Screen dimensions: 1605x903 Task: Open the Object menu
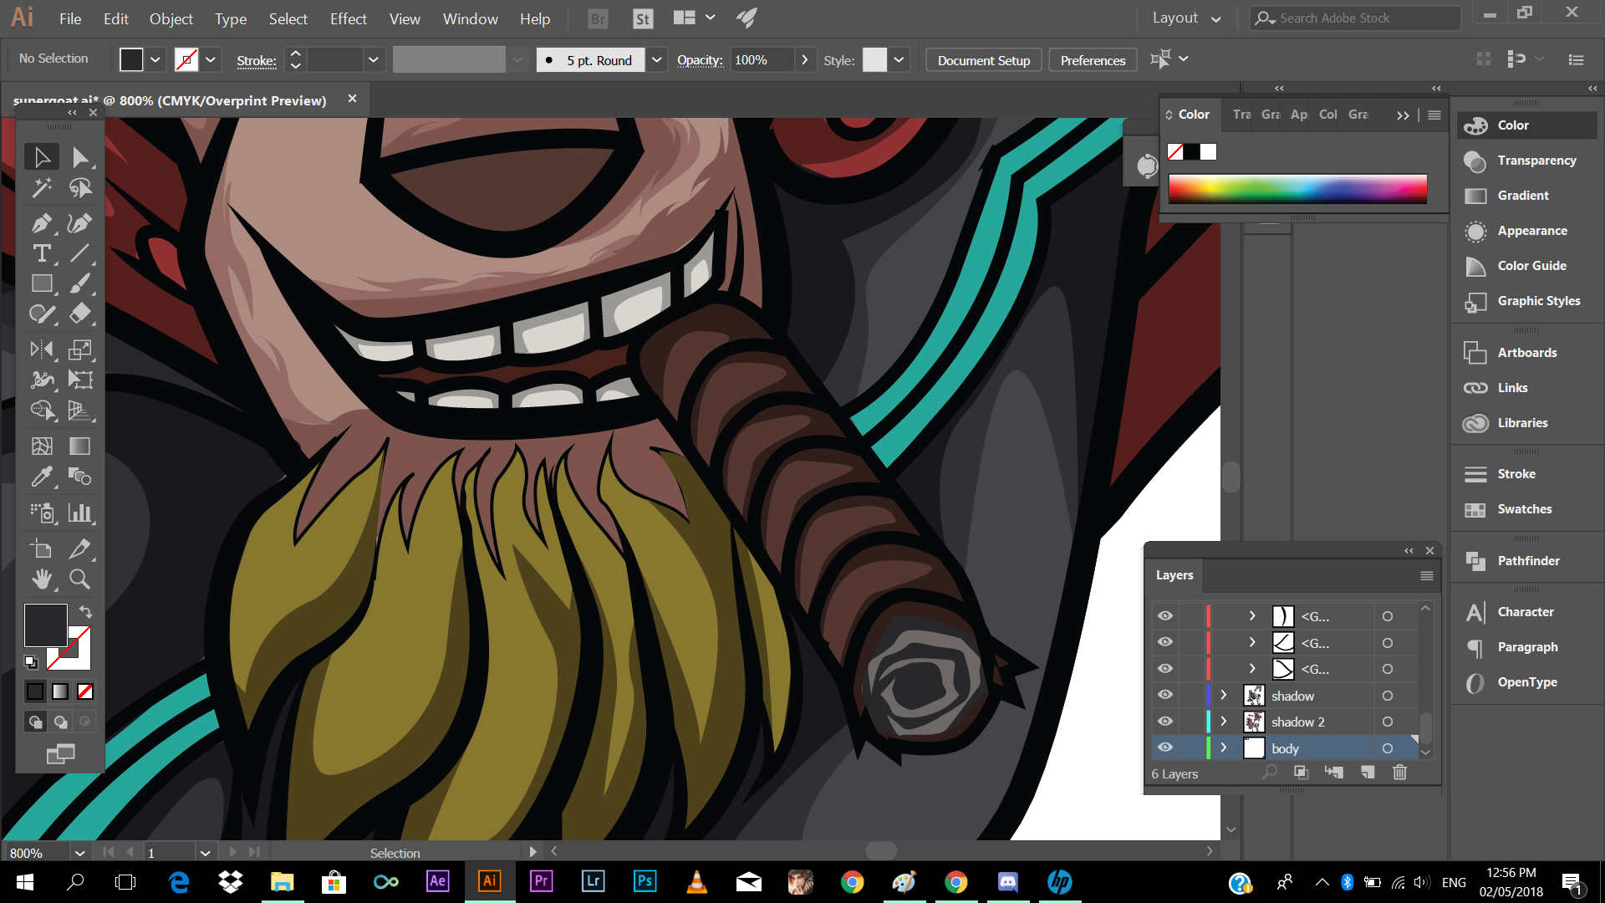click(x=171, y=18)
